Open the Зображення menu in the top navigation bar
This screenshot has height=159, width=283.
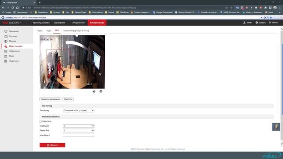tap(78, 23)
